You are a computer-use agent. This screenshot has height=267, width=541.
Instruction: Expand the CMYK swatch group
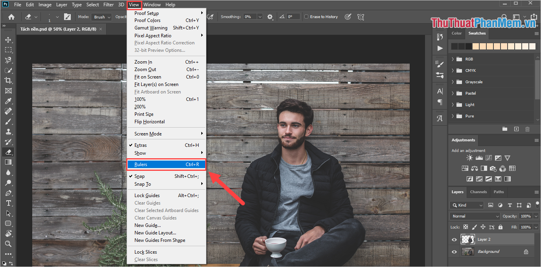pos(453,71)
